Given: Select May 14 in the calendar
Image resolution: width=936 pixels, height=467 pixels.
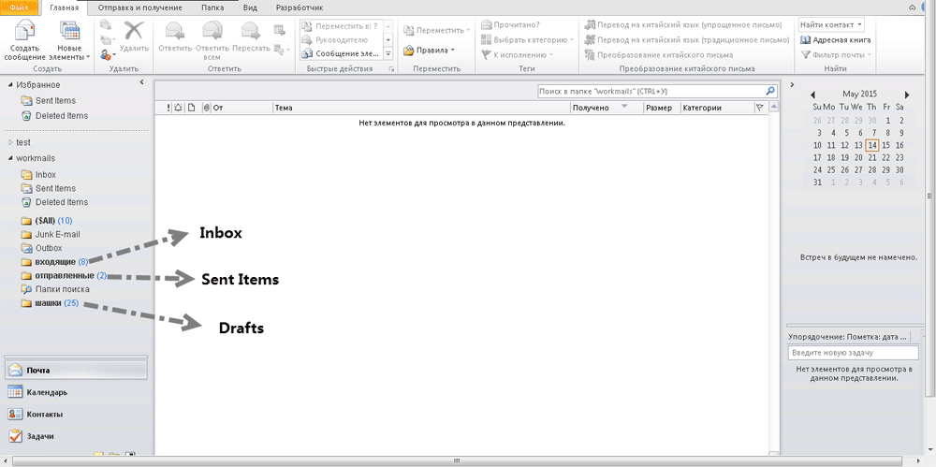Looking at the screenshot, I should coord(872,145).
